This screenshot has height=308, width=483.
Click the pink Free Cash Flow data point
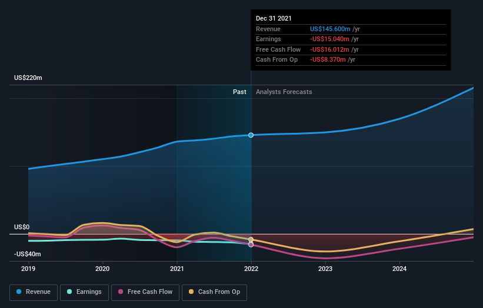[251, 245]
